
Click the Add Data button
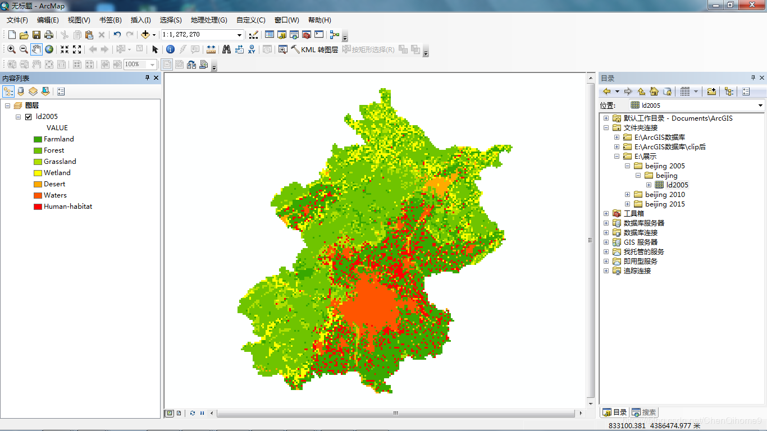coord(145,35)
